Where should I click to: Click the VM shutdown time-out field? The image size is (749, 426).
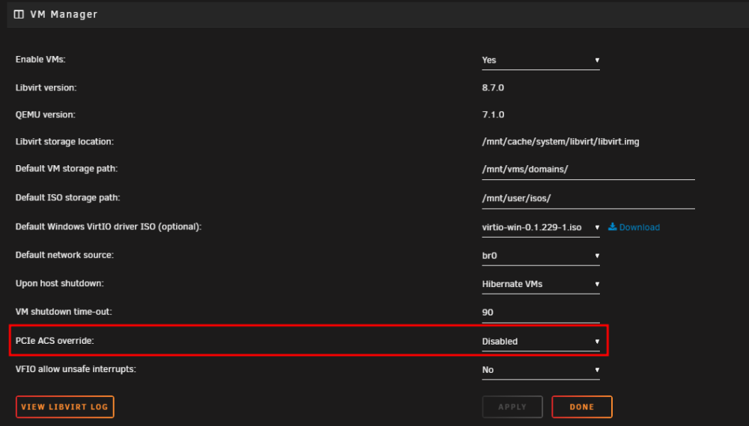tap(540, 312)
